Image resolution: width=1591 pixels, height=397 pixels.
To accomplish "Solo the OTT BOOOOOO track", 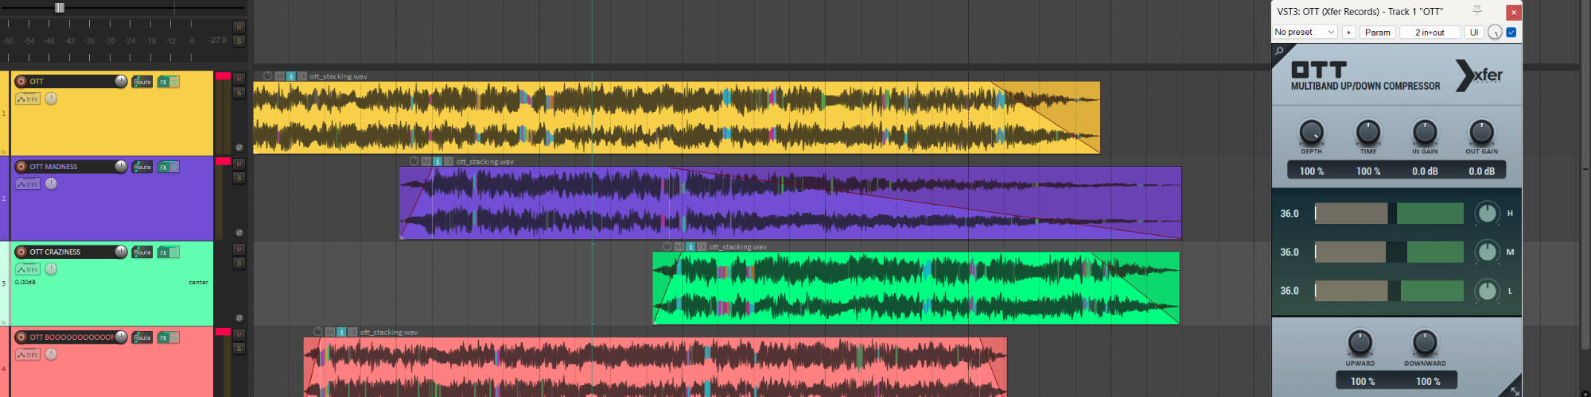I will point(239,349).
